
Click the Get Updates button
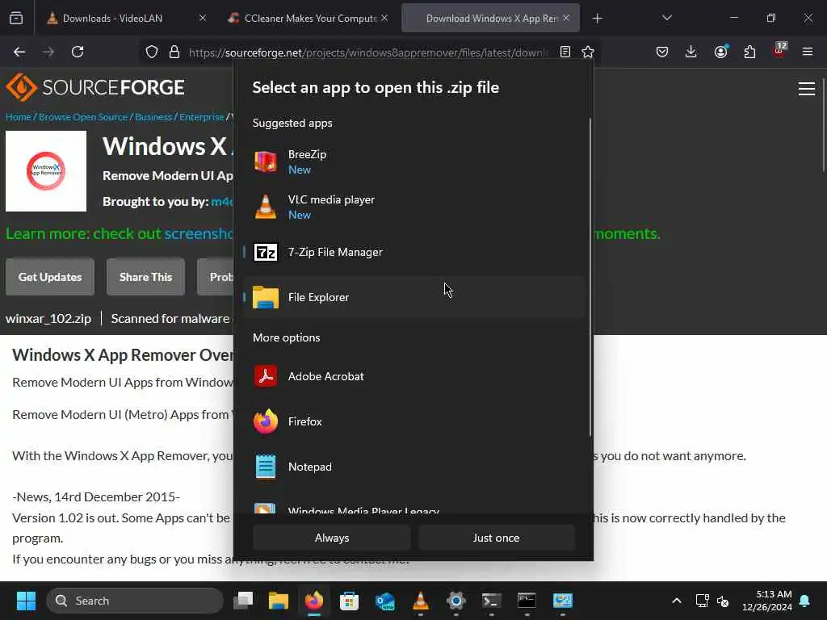click(50, 277)
